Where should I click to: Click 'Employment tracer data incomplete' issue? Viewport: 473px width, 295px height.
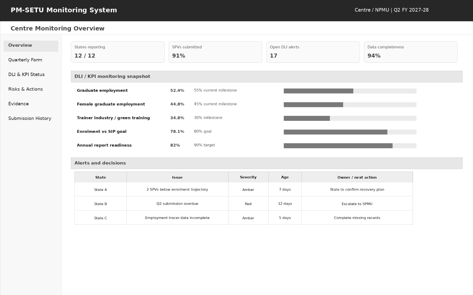177,218
